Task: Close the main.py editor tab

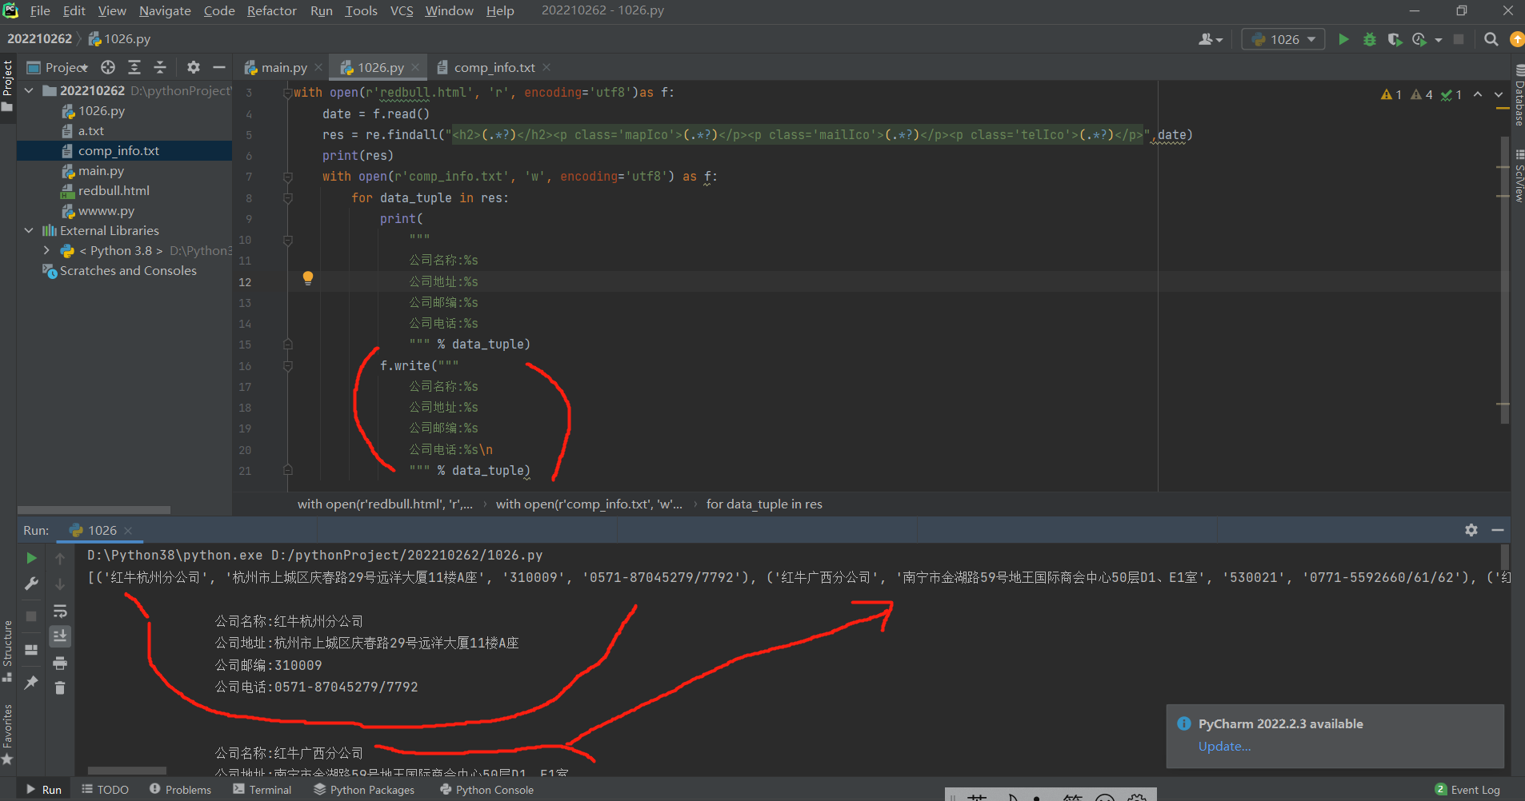Action: click(318, 67)
